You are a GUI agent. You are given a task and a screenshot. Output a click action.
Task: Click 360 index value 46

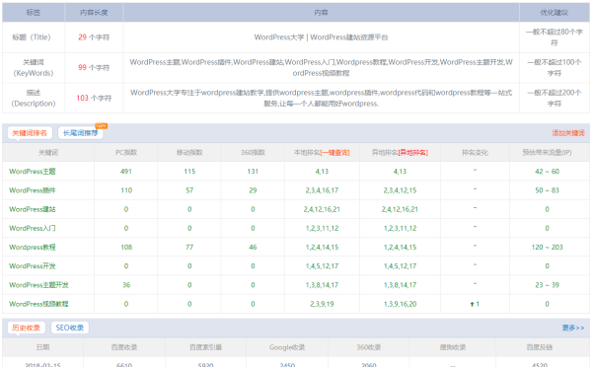(x=253, y=248)
